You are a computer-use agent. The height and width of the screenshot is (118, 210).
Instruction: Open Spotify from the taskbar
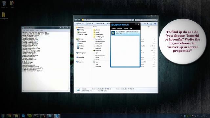tap(30, 116)
